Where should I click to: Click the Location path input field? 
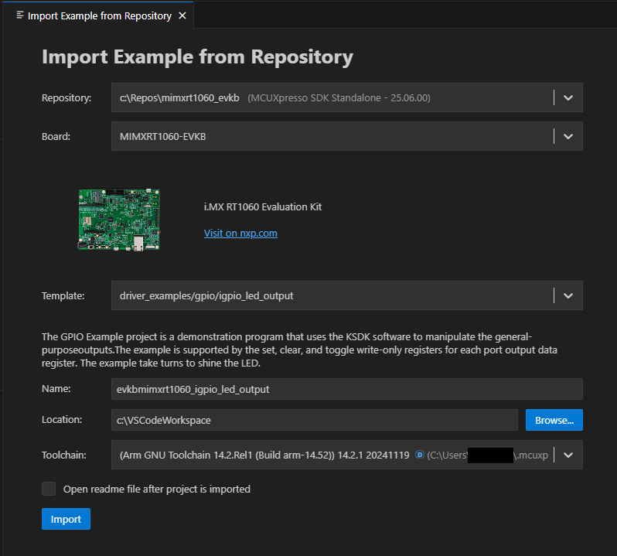(x=314, y=420)
